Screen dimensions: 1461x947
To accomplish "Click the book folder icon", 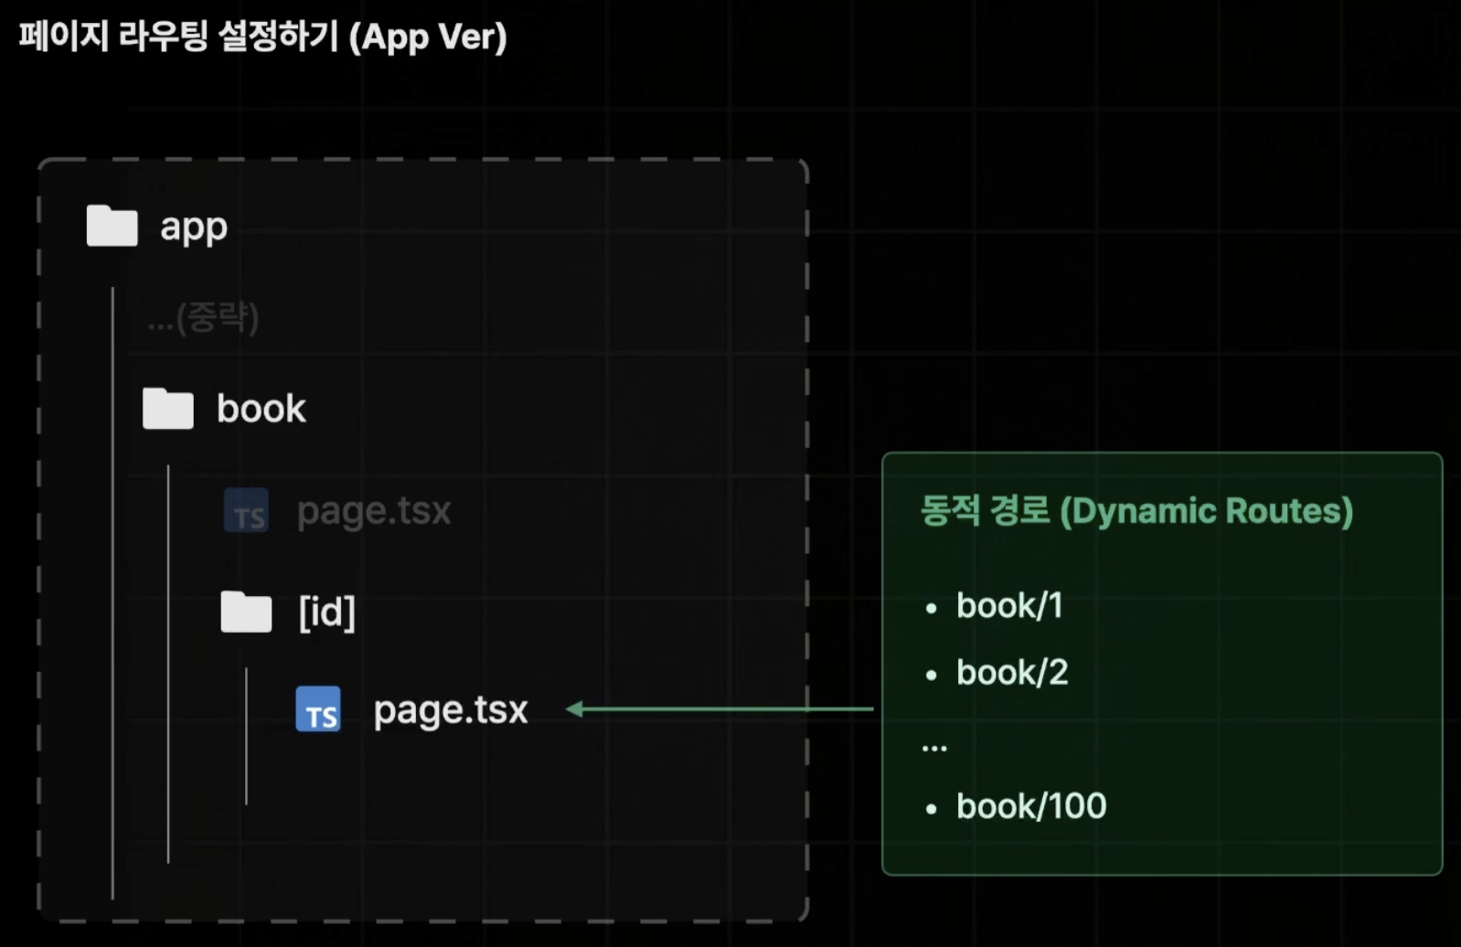I will (x=167, y=408).
